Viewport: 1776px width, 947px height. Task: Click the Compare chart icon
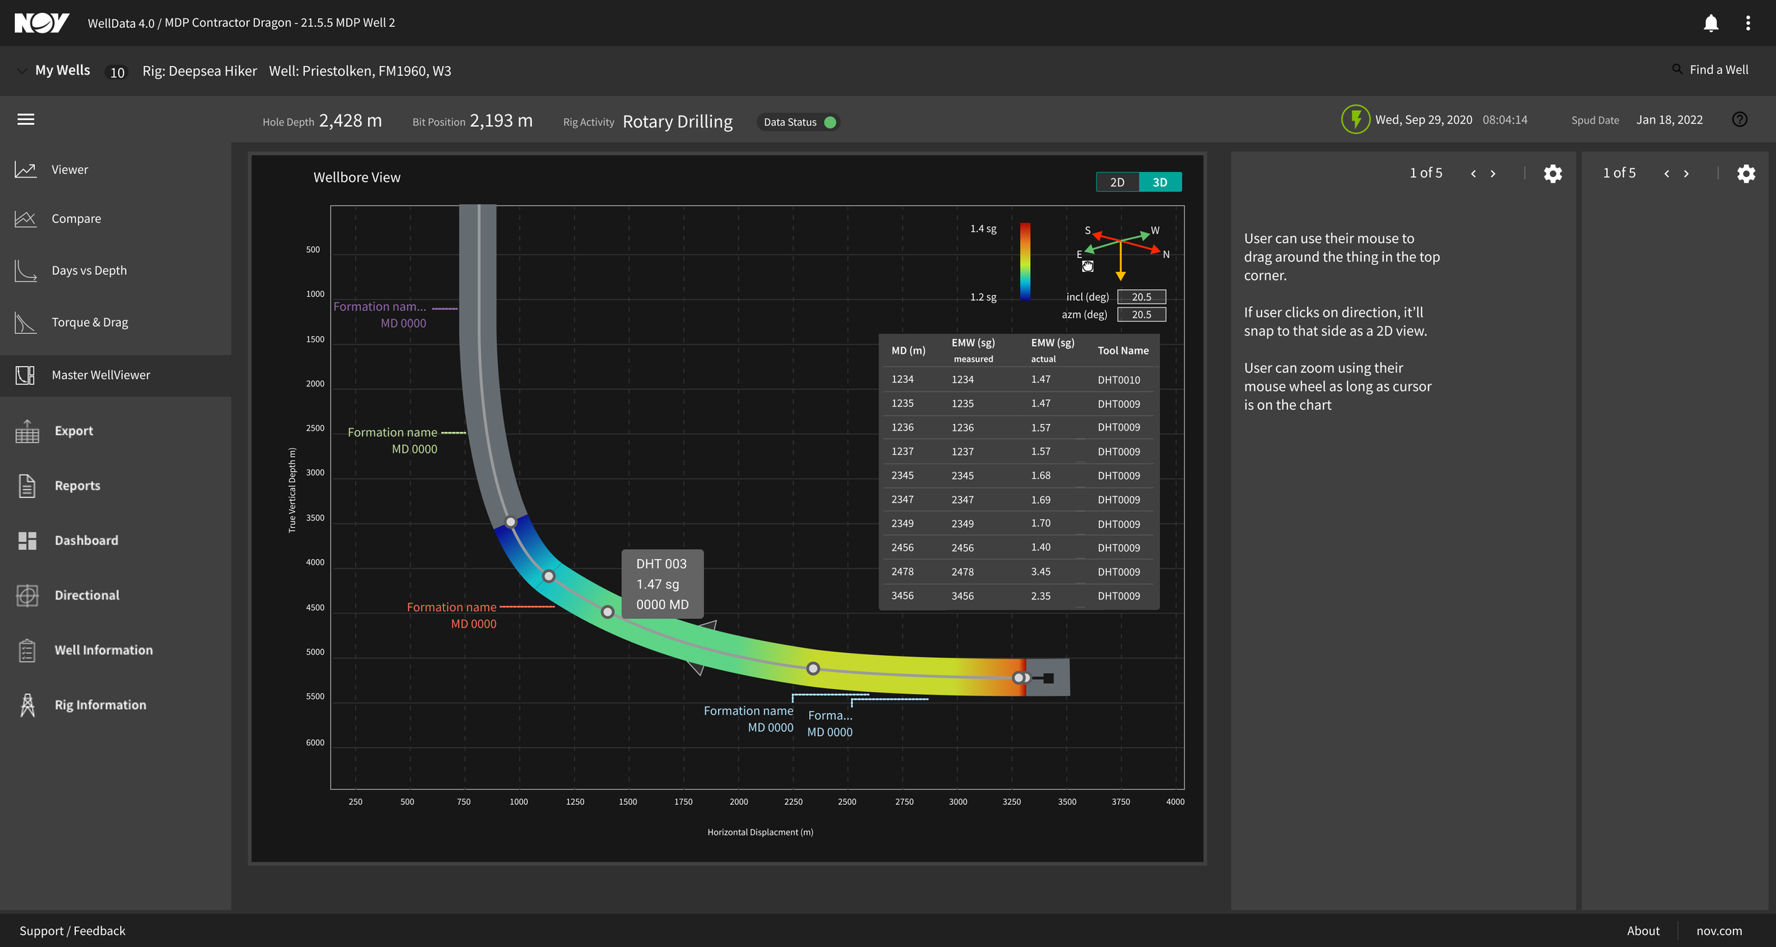pyautogui.click(x=26, y=219)
